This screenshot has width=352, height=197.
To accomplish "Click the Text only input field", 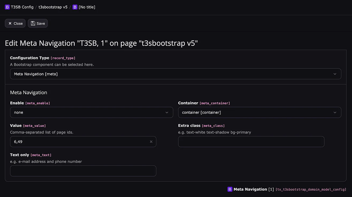I will [x=83, y=171].
